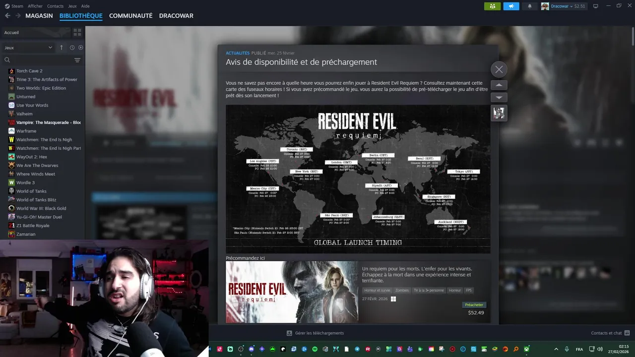Click the Tir à la 3e personne tag
The image size is (635, 357).
point(429,291)
